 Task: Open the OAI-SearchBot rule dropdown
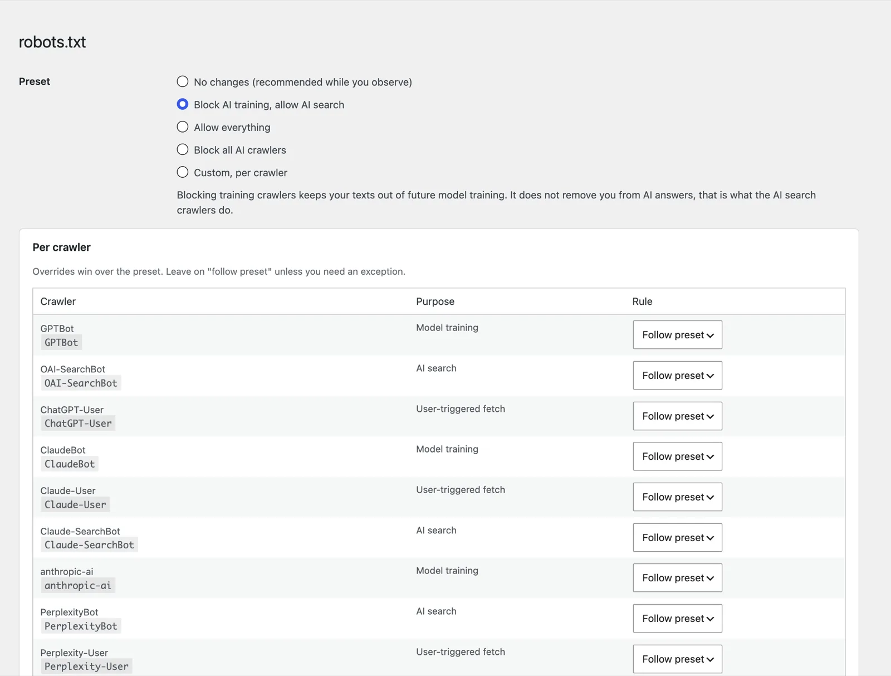pos(677,376)
